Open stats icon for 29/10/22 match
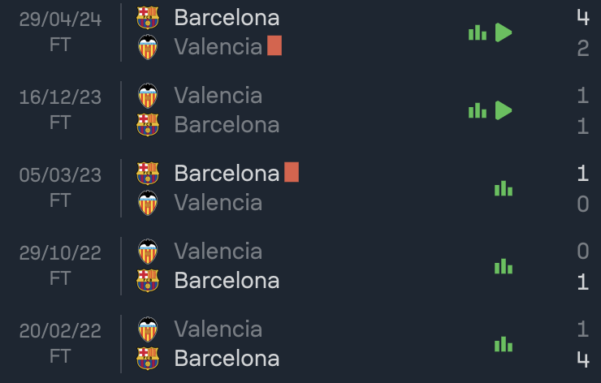This screenshot has width=601, height=383. pos(504,266)
